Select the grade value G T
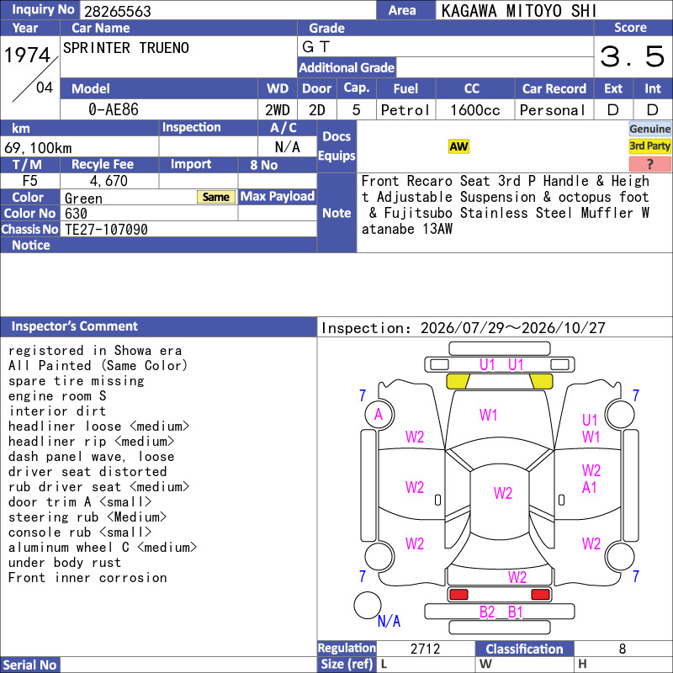The width and height of the screenshot is (673, 673). point(316,47)
